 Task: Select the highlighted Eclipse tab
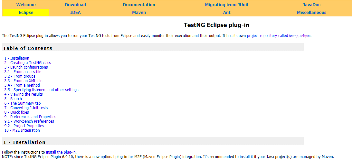pos(26,12)
